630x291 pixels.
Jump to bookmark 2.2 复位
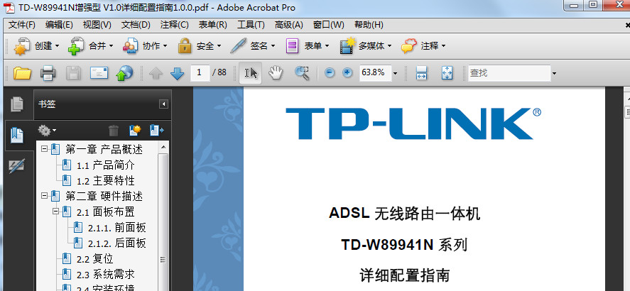tap(95, 259)
